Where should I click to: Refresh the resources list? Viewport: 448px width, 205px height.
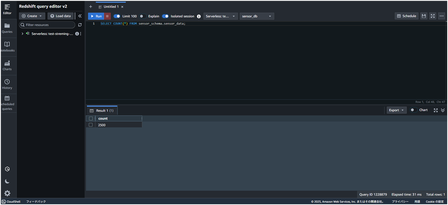(80, 25)
